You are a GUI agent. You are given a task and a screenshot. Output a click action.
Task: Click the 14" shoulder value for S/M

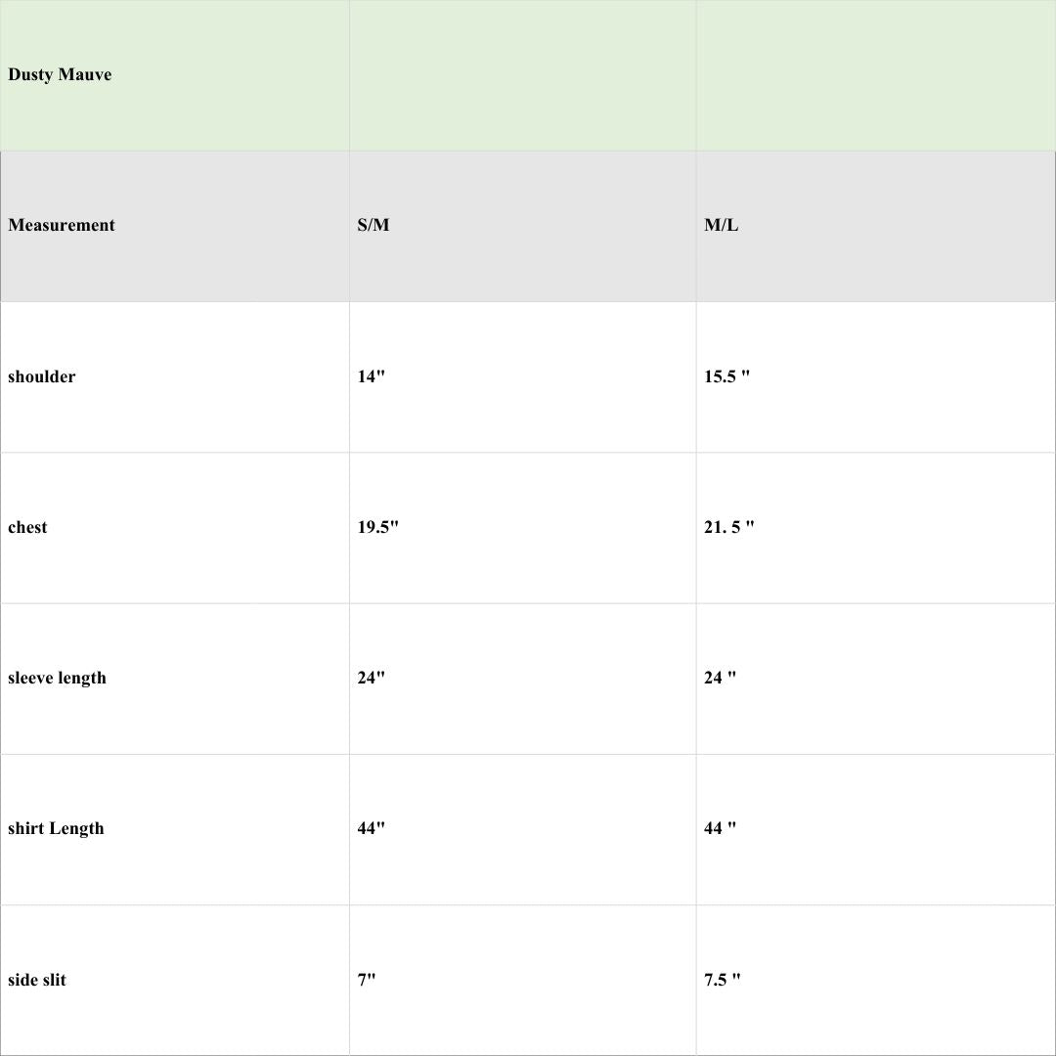point(372,377)
